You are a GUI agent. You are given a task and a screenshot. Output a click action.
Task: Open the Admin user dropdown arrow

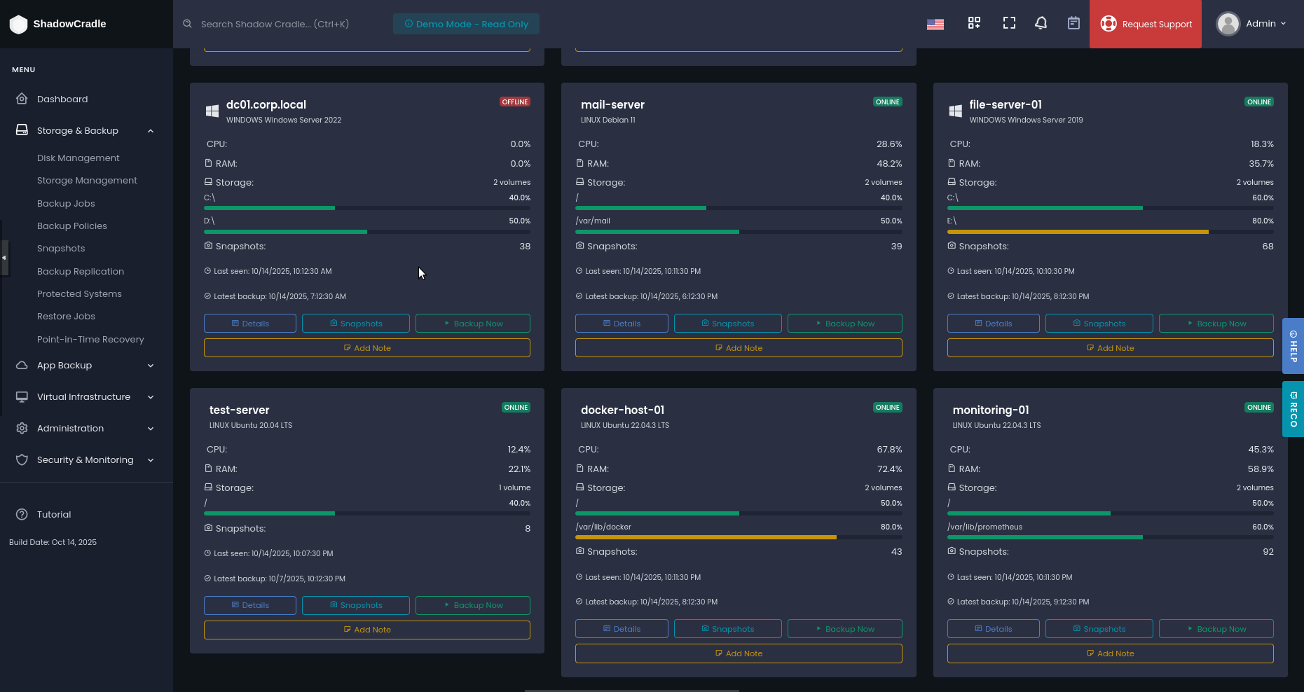point(1283,24)
